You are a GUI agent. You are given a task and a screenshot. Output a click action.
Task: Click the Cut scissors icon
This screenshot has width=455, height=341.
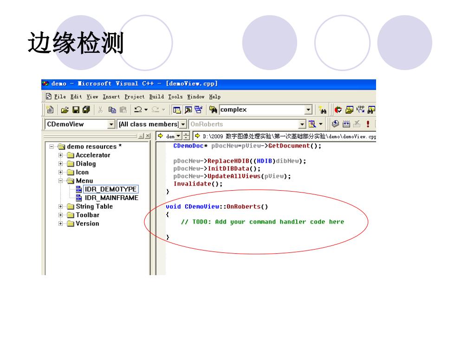tap(100, 109)
